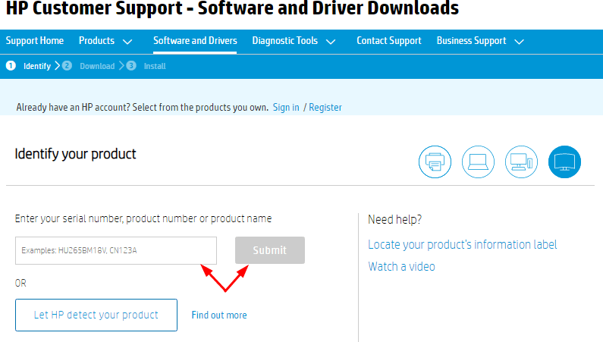
Task: Click the 'Enter your serial number' instruction text
Action: point(143,218)
